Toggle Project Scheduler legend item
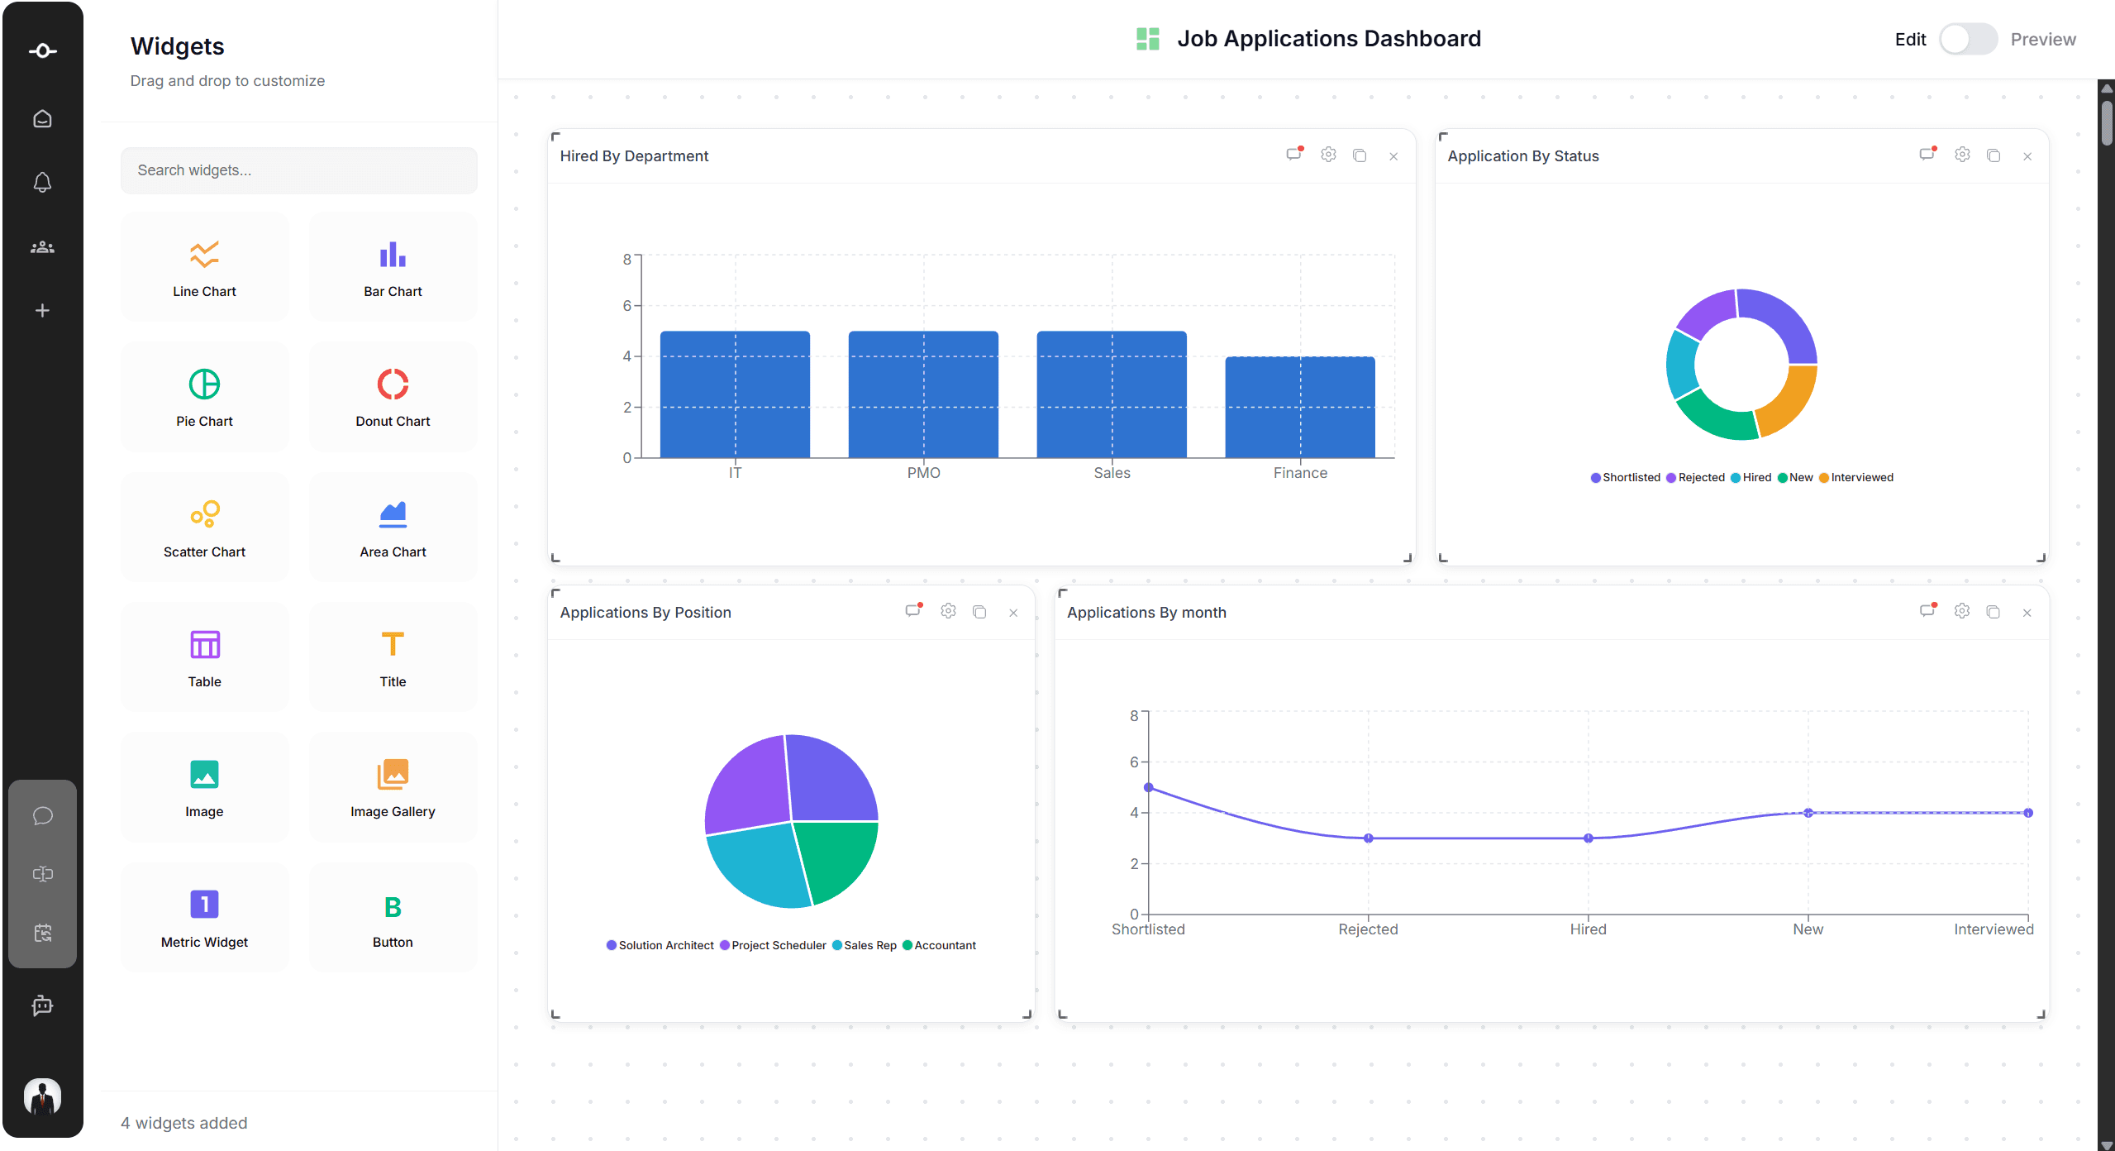The image size is (2115, 1151). point(773,946)
